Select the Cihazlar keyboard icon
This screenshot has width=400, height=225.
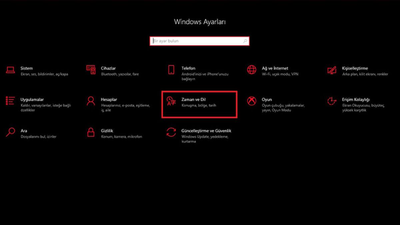90,69
